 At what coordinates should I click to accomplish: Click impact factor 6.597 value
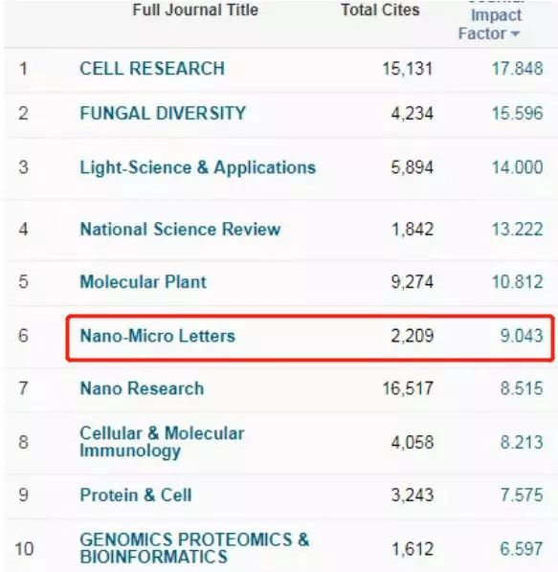522,549
